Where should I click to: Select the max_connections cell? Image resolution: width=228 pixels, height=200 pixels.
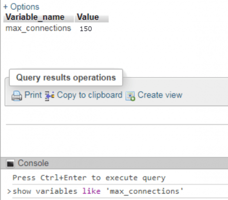(38, 28)
